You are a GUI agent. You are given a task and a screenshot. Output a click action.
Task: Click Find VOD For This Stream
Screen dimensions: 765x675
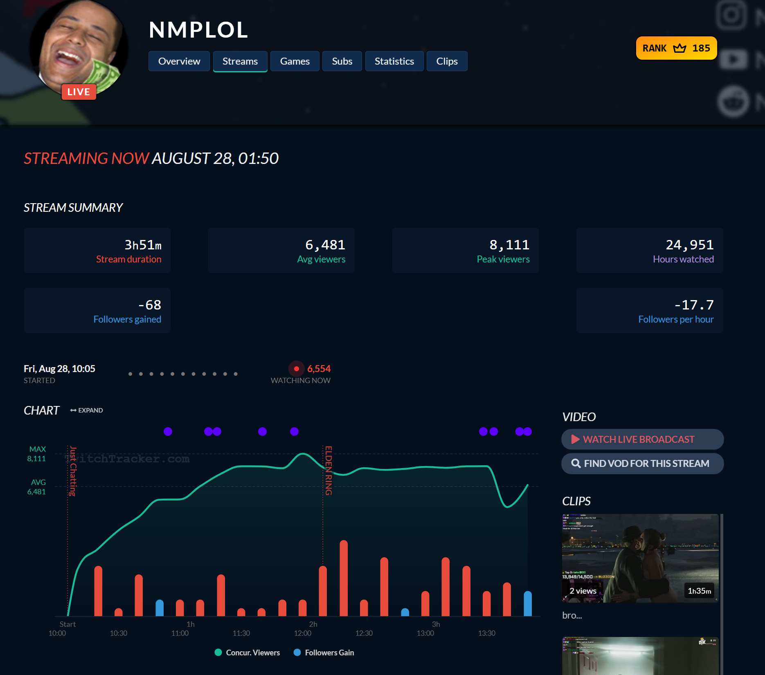[x=643, y=463]
